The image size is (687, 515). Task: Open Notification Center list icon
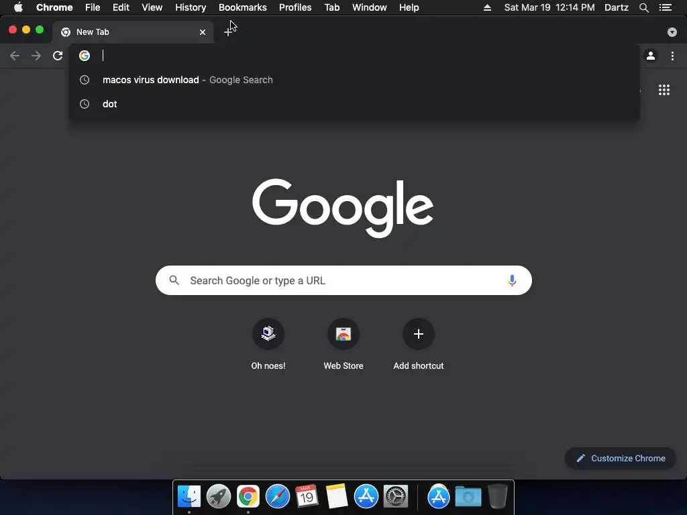(666, 7)
